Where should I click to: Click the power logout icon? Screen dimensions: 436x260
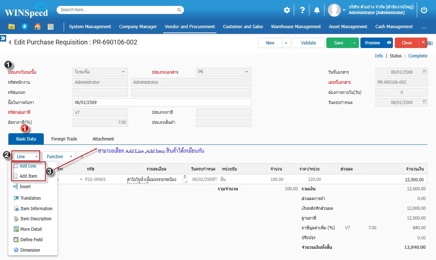click(424, 10)
